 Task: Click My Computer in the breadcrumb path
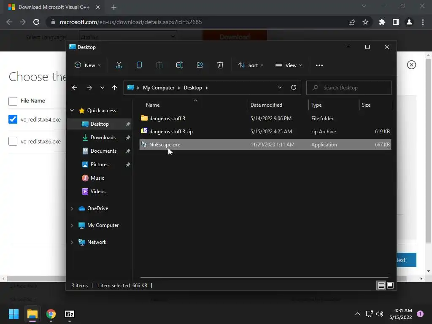(159, 88)
